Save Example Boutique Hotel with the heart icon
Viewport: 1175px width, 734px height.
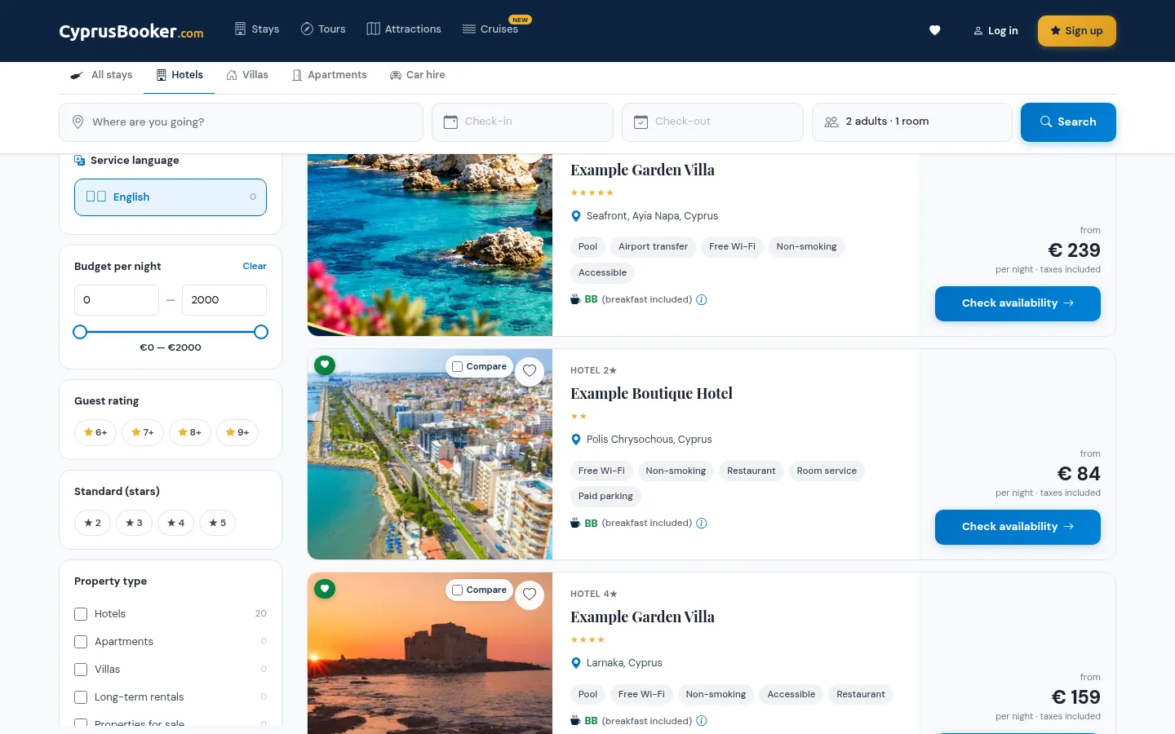[x=530, y=370]
